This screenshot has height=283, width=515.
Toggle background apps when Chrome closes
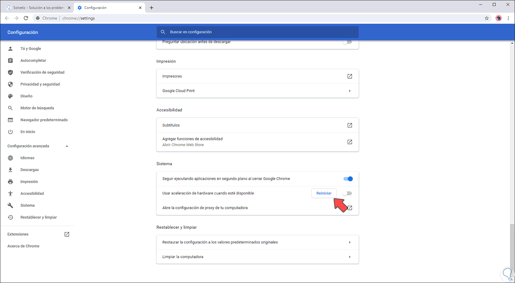pyautogui.click(x=348, y=179)
